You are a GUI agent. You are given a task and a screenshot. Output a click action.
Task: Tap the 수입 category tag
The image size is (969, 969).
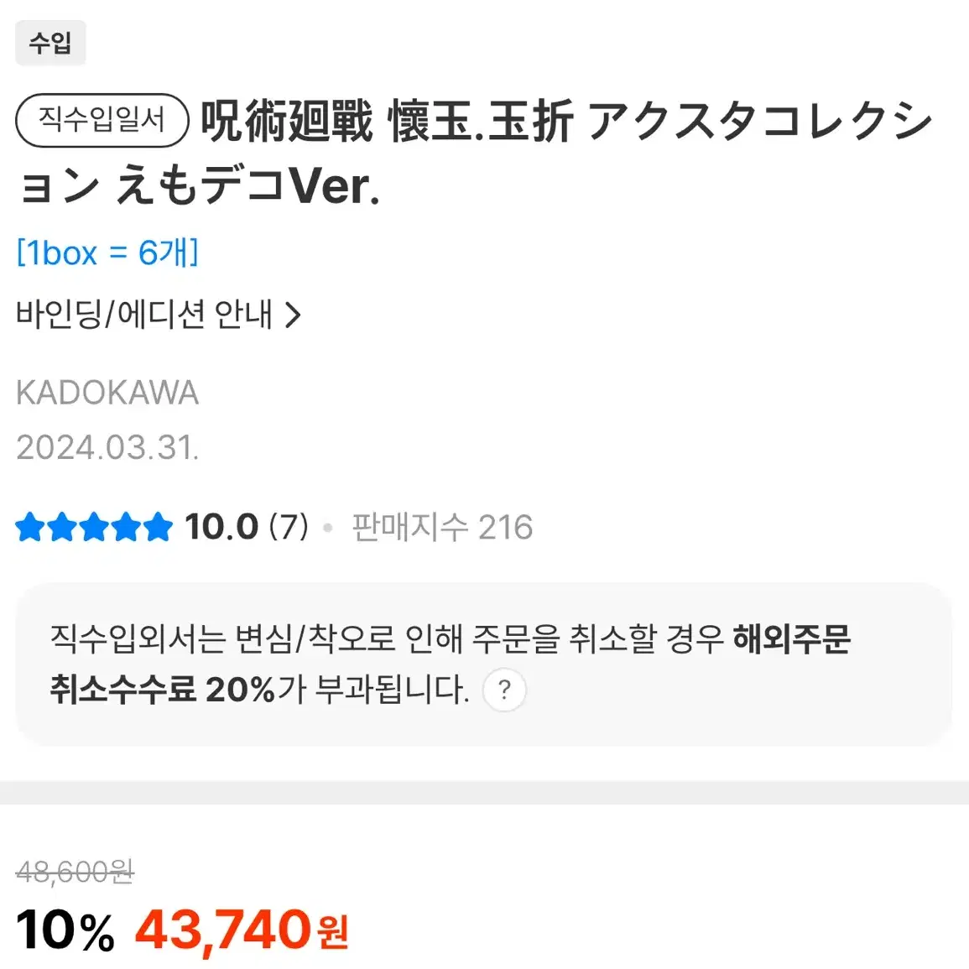coord(50,43)
